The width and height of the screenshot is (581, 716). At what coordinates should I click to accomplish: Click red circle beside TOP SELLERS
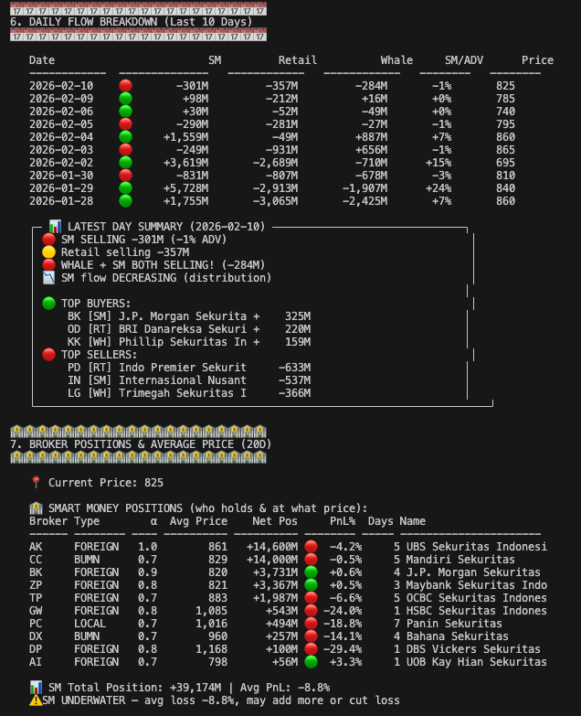click(x=48, y=355)
